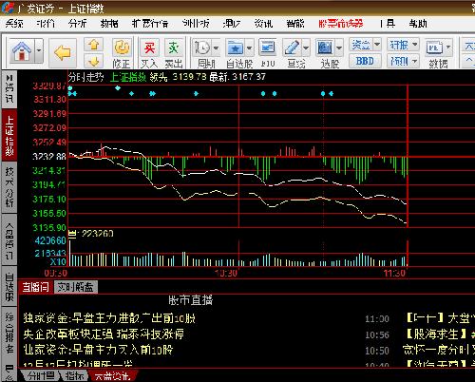Open the 分析 menu
The width and height of the screenshot is (475, 382).
(x=77, y=24)
